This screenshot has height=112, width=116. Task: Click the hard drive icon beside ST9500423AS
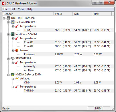point(13,58)
